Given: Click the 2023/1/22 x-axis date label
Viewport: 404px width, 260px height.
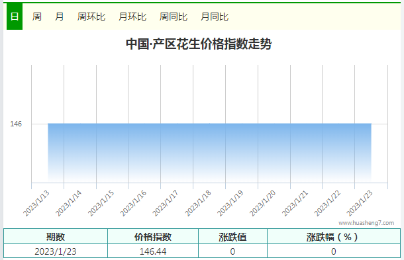Looking at the screenshot, I should [x=327, y=203].
